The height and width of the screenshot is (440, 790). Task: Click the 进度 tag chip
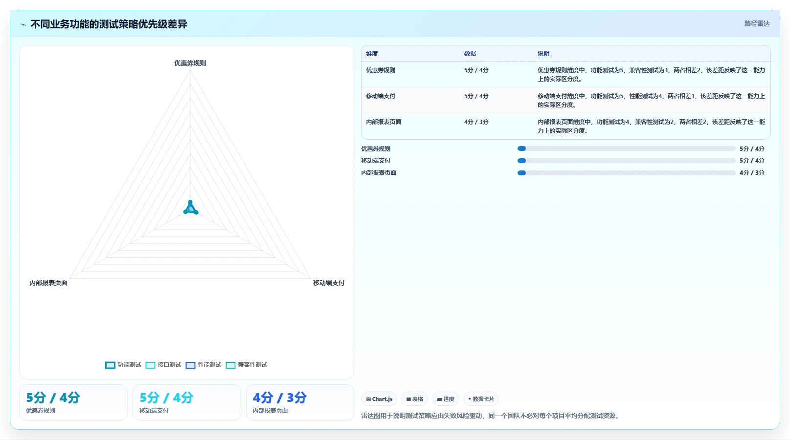[x=446, y=399]
